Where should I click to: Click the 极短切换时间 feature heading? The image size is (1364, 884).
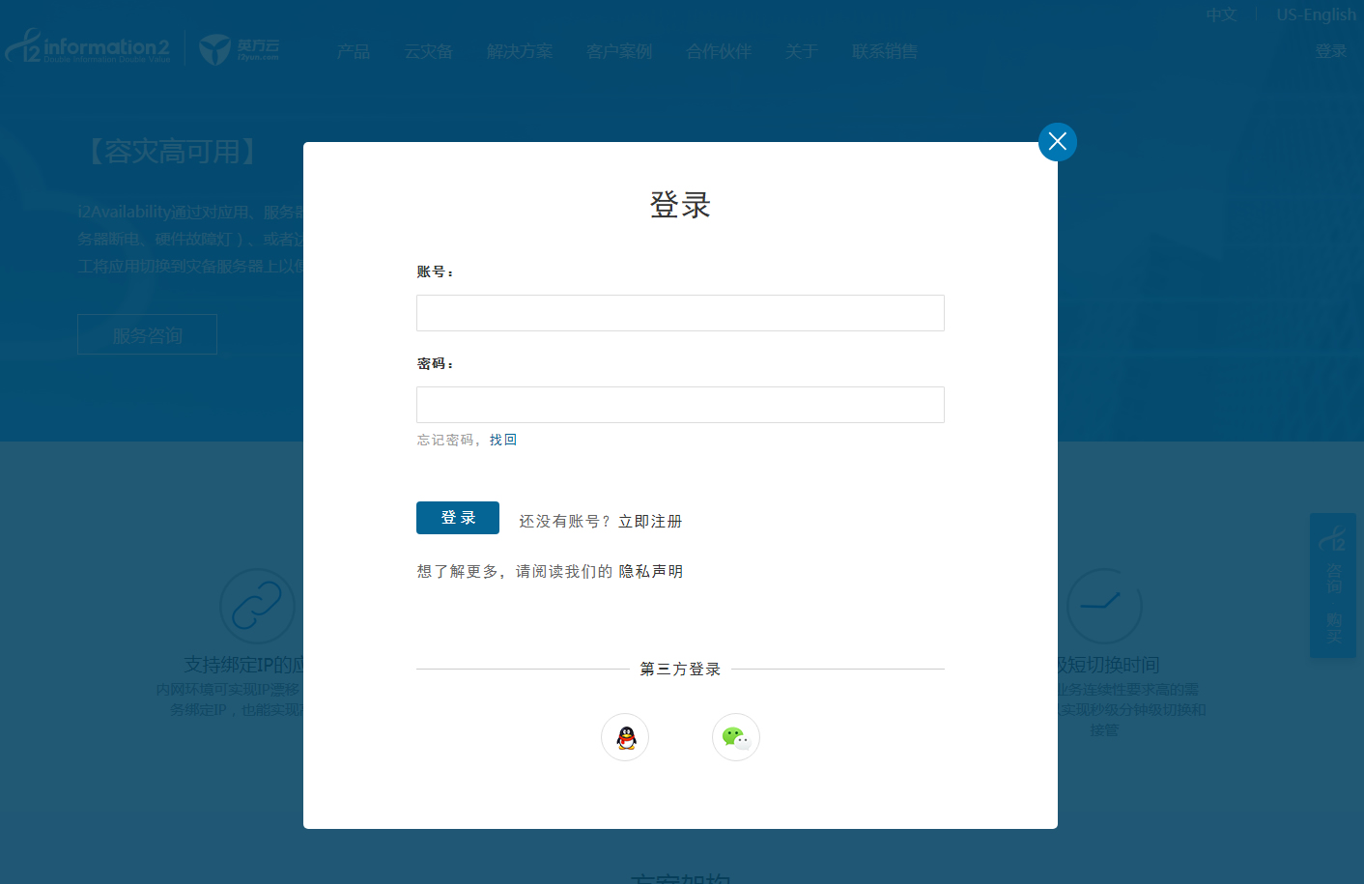click(x=1109, y=665)
